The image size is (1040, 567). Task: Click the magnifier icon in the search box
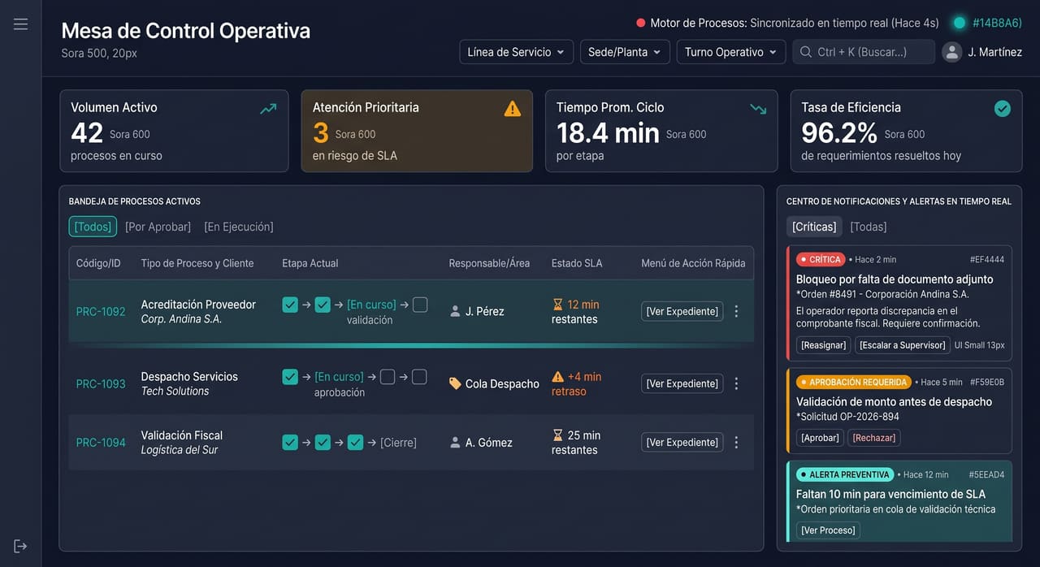click(x=806, y=52)
